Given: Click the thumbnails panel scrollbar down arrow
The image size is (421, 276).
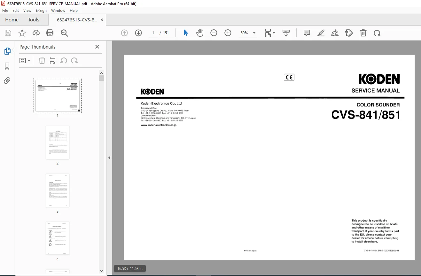Looking at the screenshot, I should click(101, 271).
